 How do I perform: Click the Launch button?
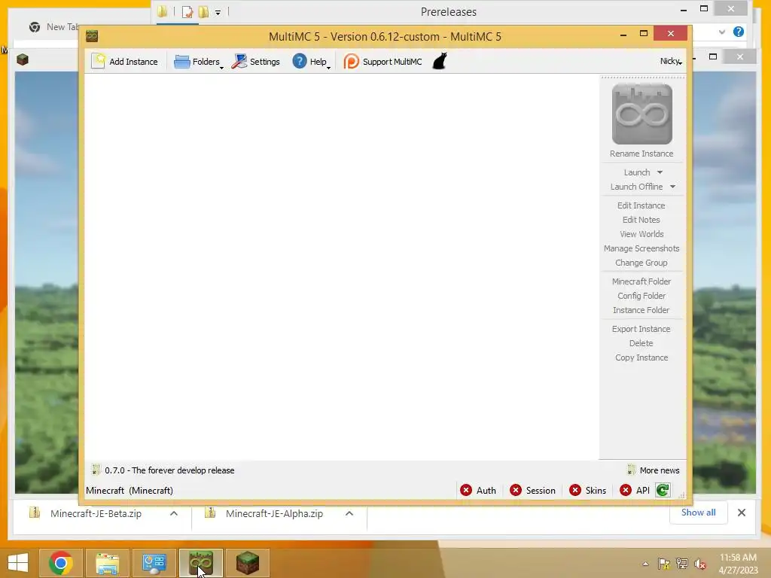tap(637, 172)
